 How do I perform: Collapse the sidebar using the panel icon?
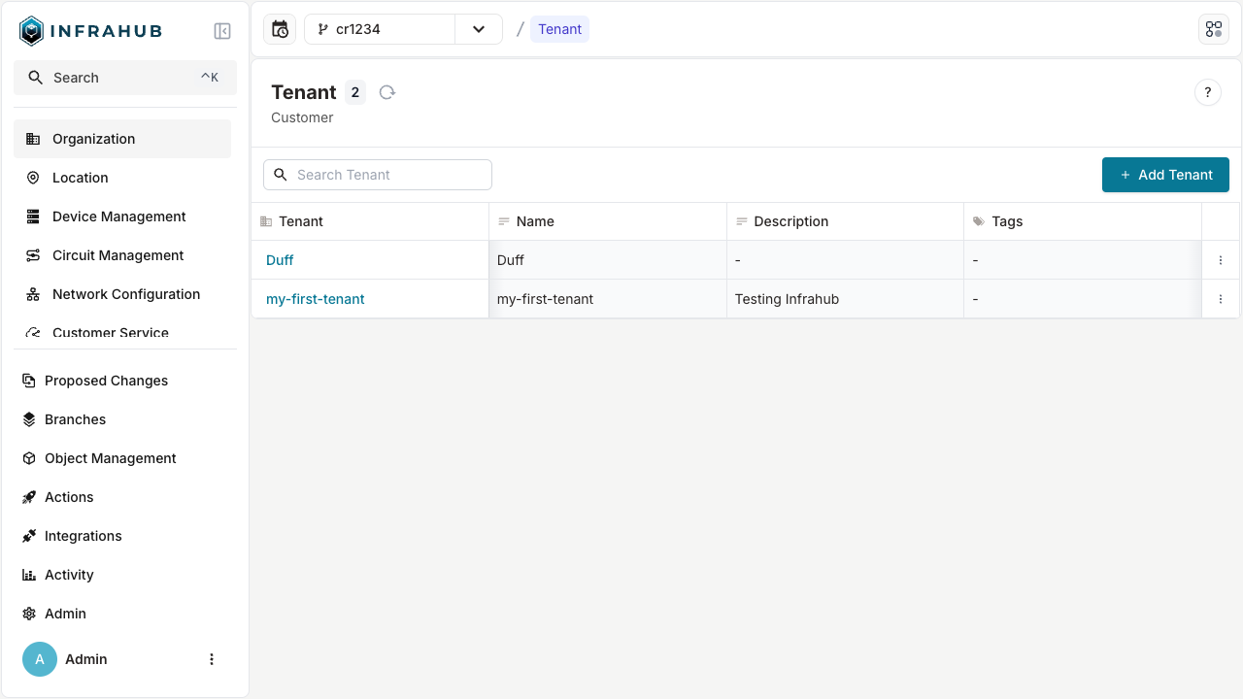(x=222, y=31)
